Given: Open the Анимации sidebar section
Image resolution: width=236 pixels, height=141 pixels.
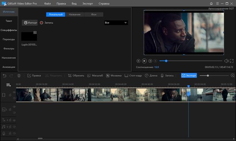Looking at the screenshot, I should (9, 67).
